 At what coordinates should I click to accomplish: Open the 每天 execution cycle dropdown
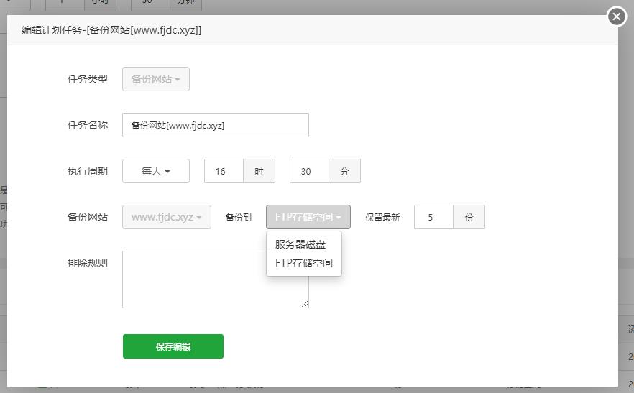coord(156,171)
